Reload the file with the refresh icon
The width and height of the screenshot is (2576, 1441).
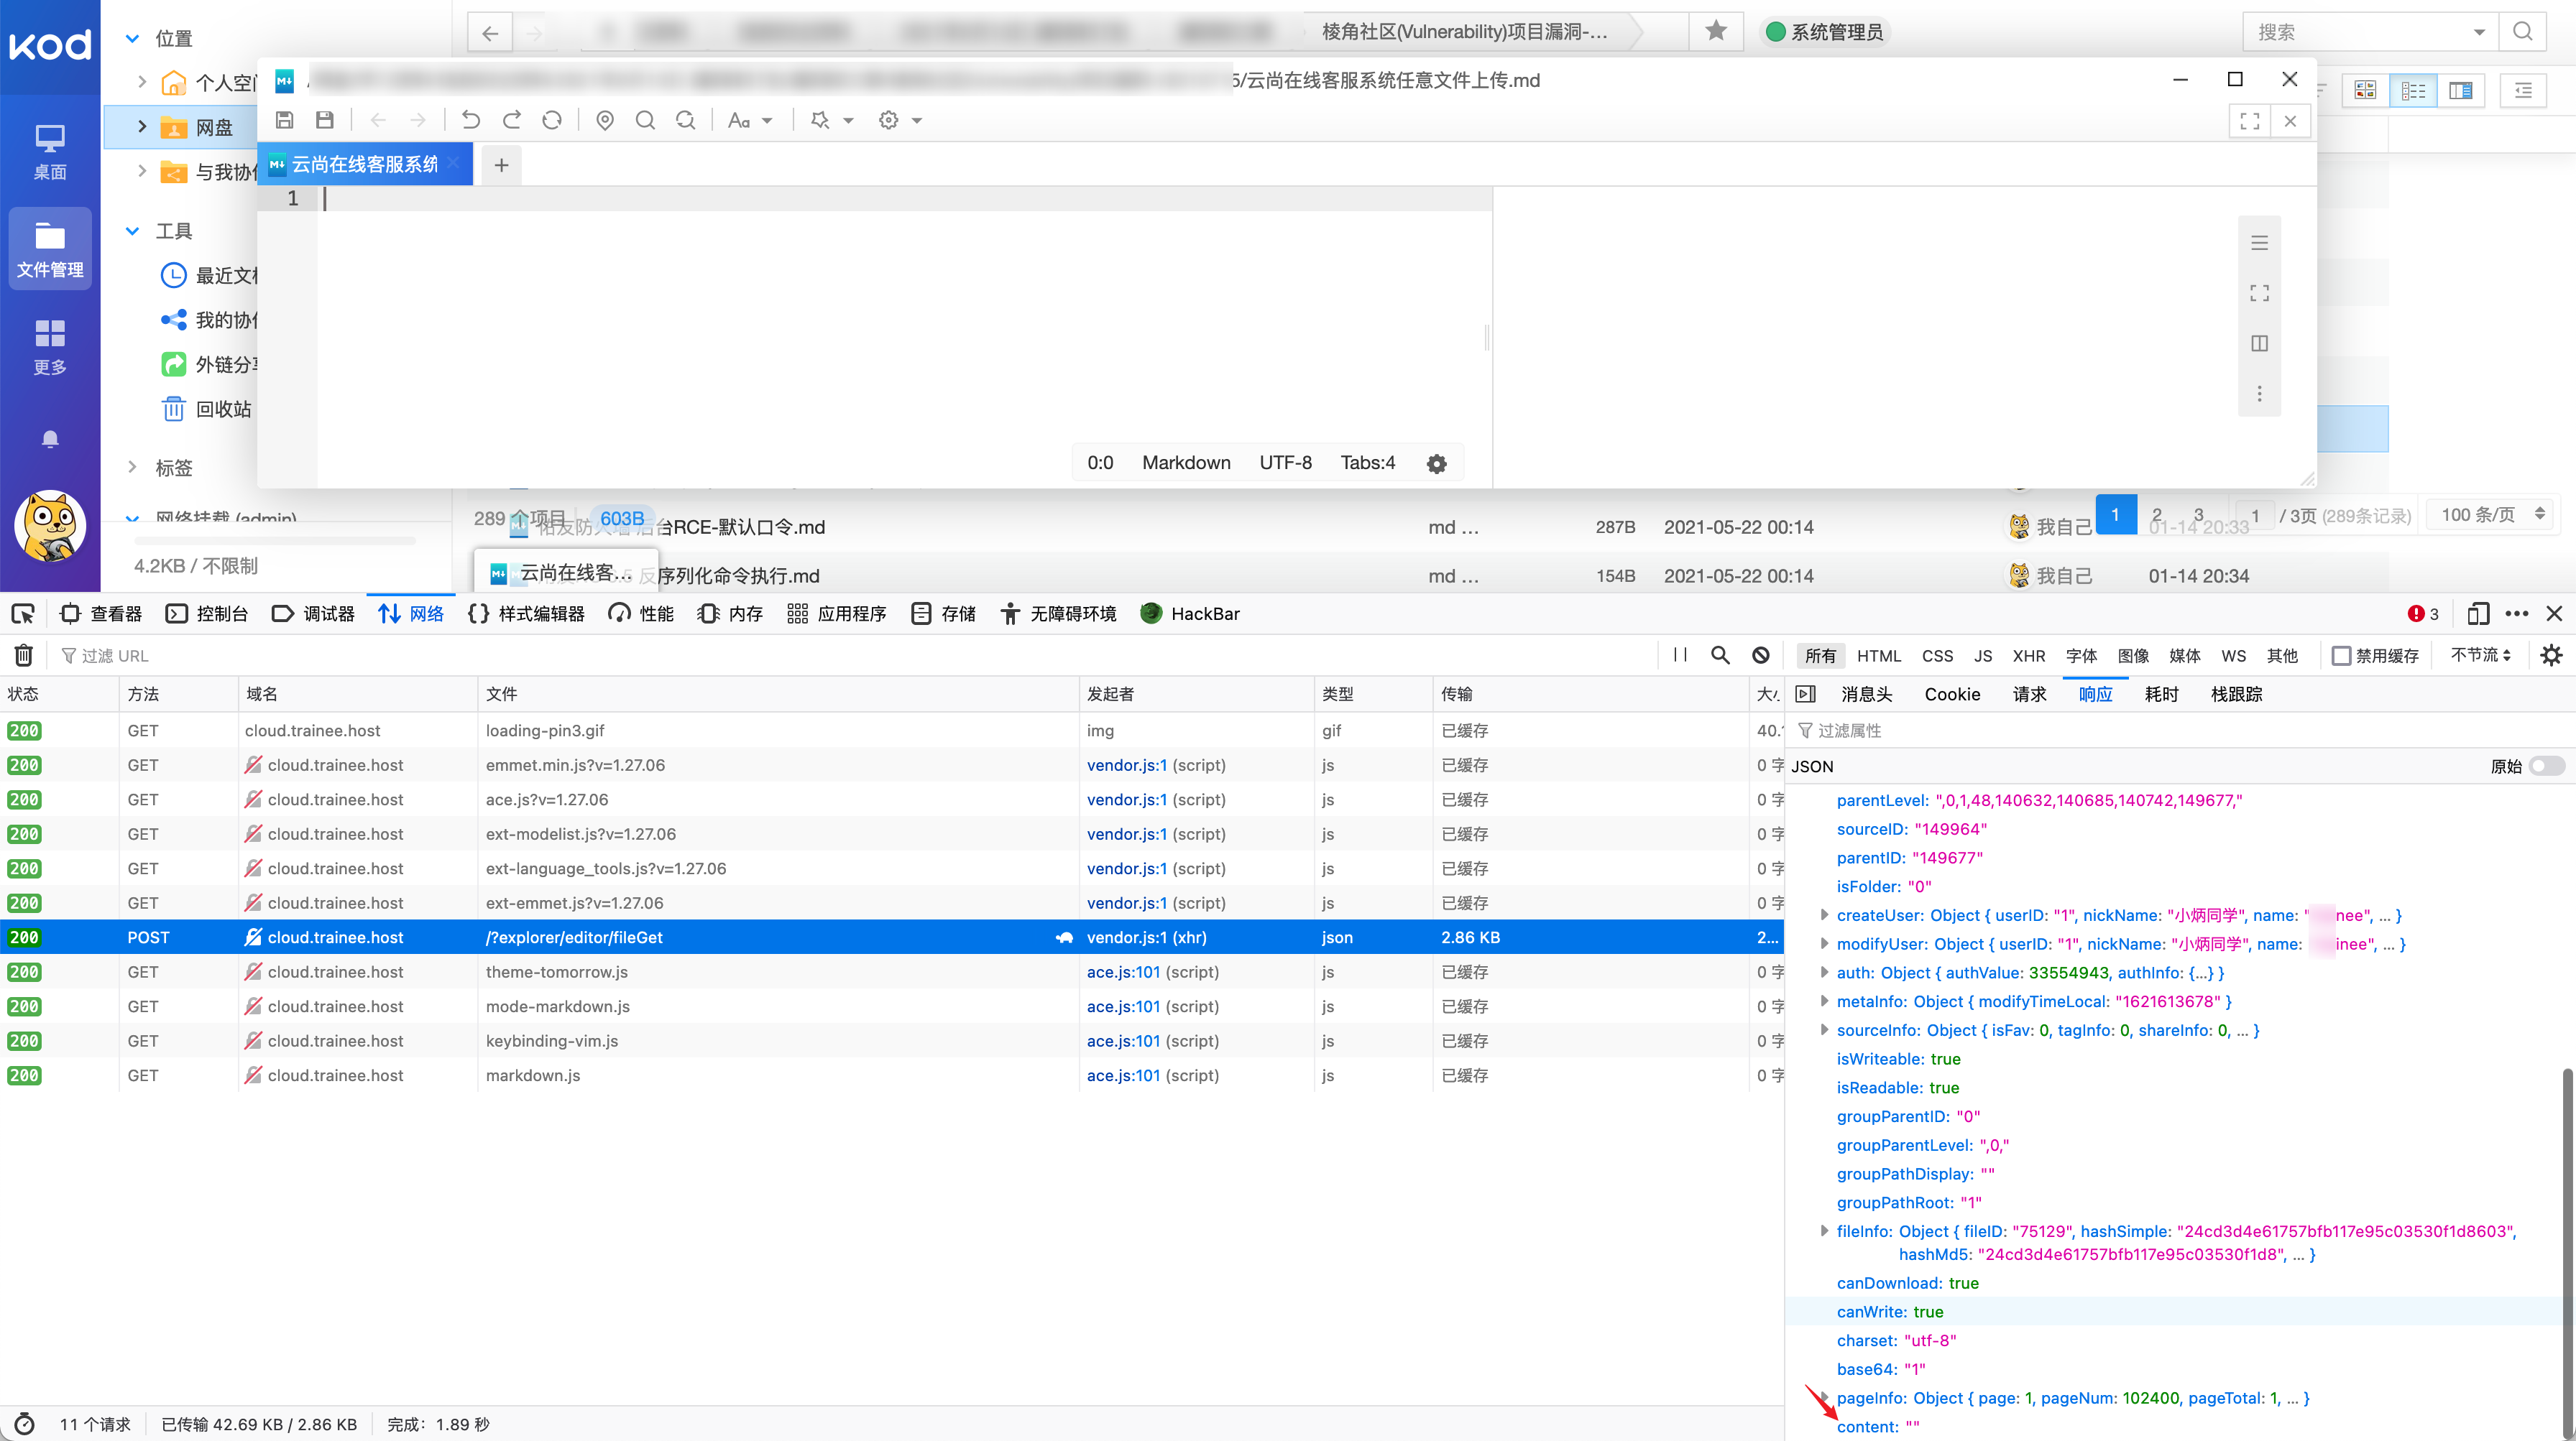[x=552, y=120]
